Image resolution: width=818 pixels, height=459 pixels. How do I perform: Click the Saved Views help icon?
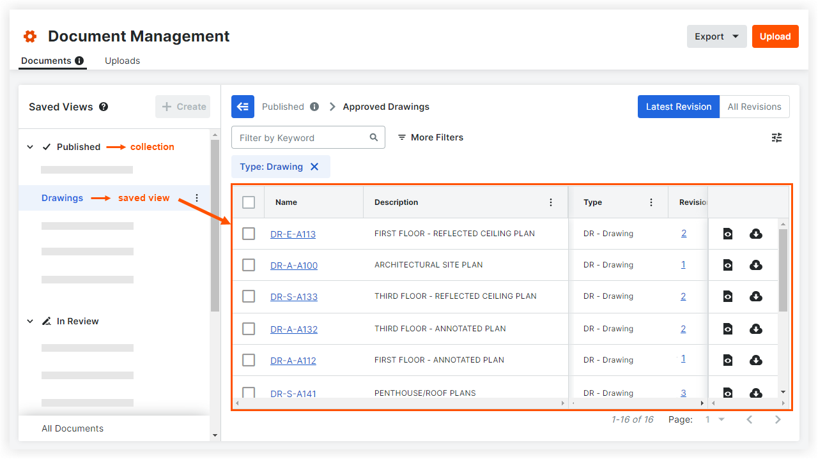click(104, 107)
